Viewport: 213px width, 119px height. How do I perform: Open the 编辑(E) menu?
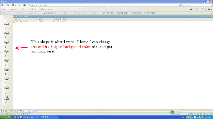[14, 9]
